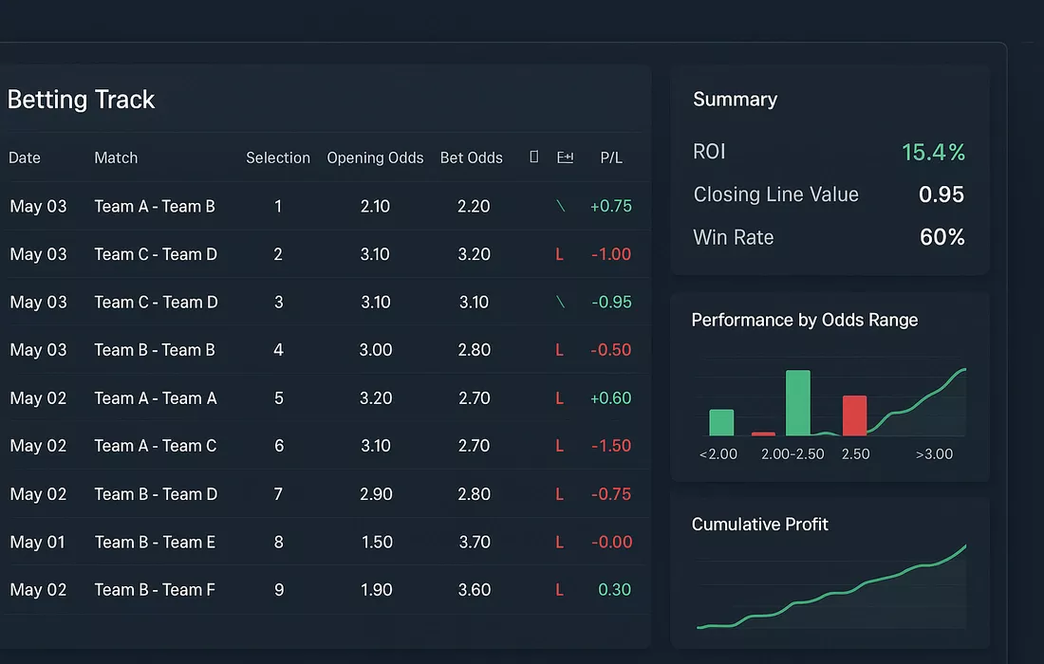Image resolution: width=1044 pixels, height=664 pixels.
Task: Click the -0.75 P/L value
Action: click(x=611, y=494)
